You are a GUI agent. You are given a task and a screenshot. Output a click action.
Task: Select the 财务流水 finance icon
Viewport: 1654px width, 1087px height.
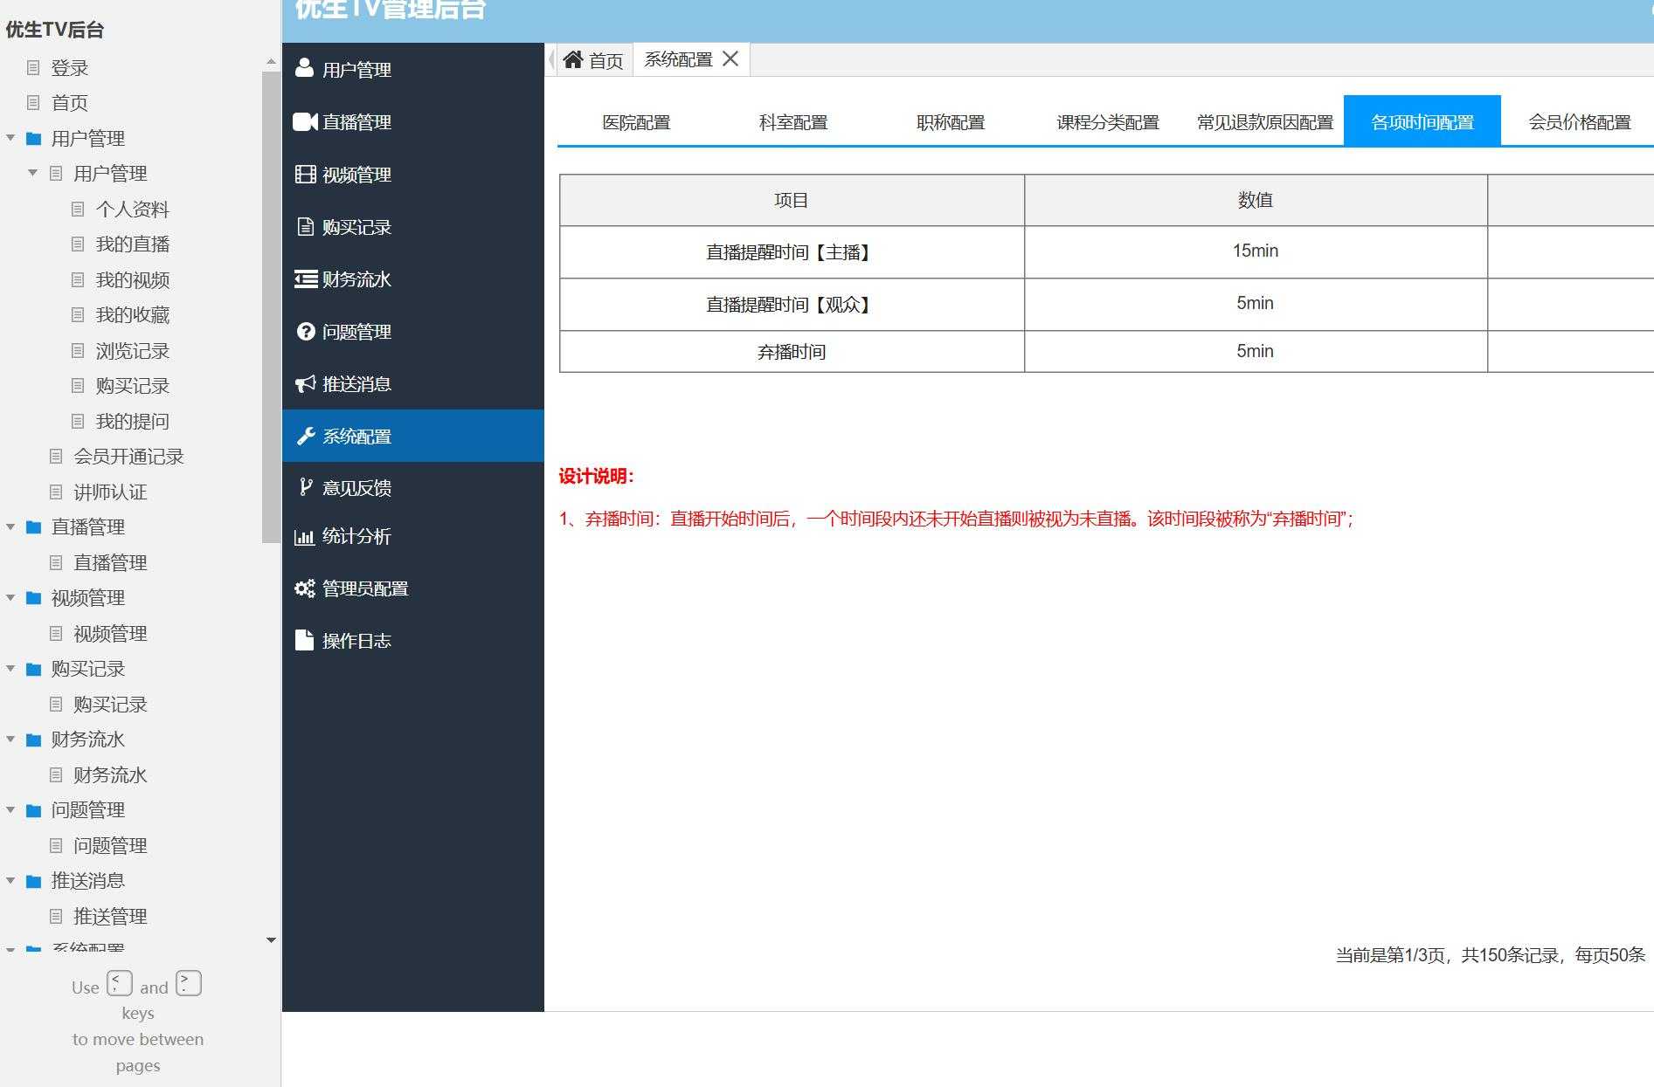tap(304, 279)
